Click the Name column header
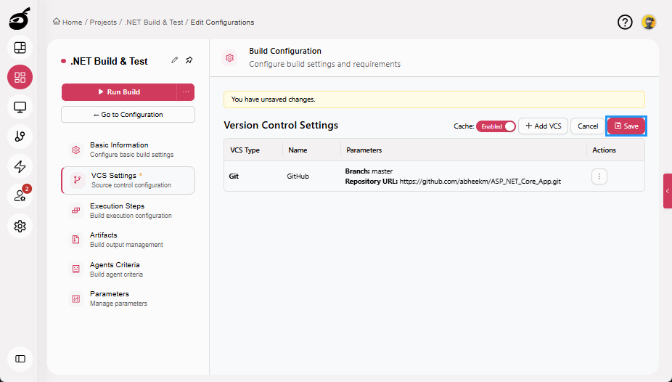Viewport: 672px width, 382px height. (x=298, y=150)
